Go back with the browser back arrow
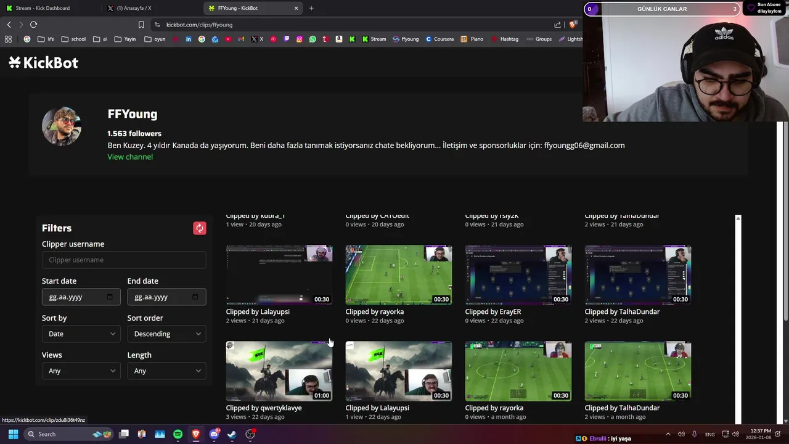The height and width of the screenshot is (444, 789). (x=9, y=25)
